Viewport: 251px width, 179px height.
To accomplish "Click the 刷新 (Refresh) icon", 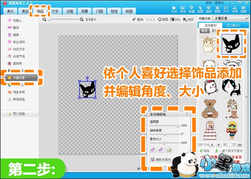I will pyautogui.click(x=201, y=151).
